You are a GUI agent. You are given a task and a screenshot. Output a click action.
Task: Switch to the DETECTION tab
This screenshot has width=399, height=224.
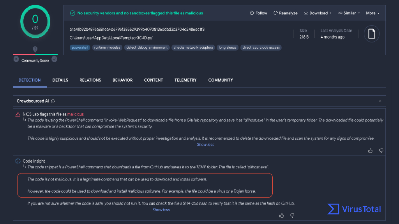pos(30,80)
